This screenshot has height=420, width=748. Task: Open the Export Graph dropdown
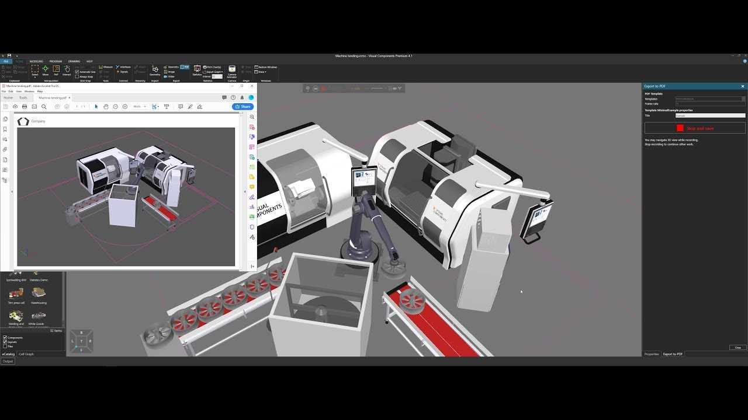213,72
